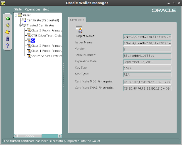Click the Expiration Date field
The image size is (182, 145).
pyautogui.click(x=147, y=62)
